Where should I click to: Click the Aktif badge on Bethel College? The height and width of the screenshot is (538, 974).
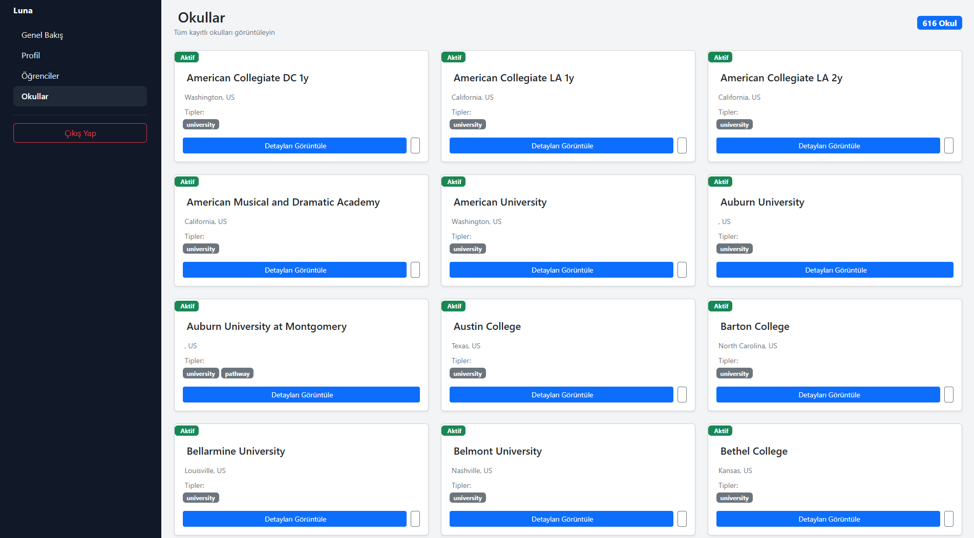point(721,431)
